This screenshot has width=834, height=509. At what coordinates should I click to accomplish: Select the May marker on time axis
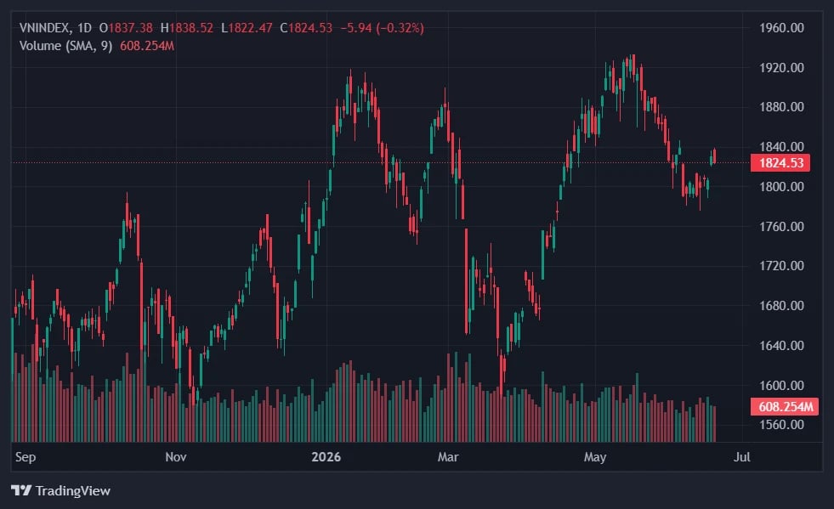pyautogui.click(x=594, y=457)
